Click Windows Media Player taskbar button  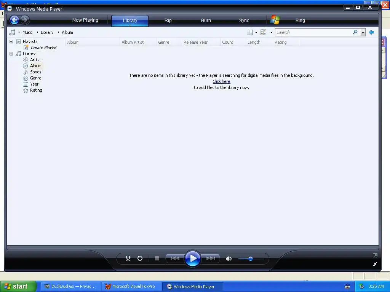pos(192,286)
